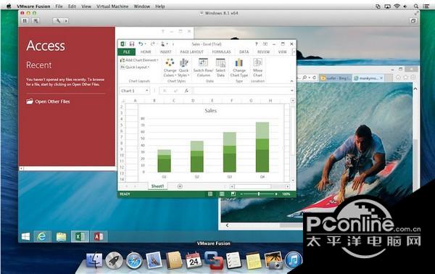This screenshot has height=274, width=435.
Task: Click Change Colors in Chart Styles group
Action: tap(170, 67)
